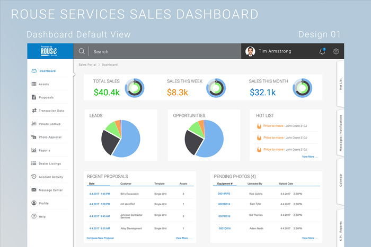Viewport: 371px width, 247px height.
Task: Click the Dashboard breadcrumb link
Action: (110, 65)
